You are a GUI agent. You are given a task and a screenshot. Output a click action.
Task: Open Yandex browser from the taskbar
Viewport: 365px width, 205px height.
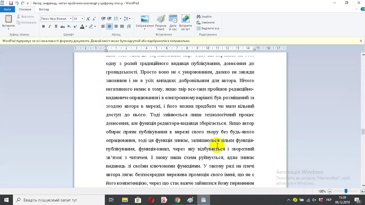(164, 200)
